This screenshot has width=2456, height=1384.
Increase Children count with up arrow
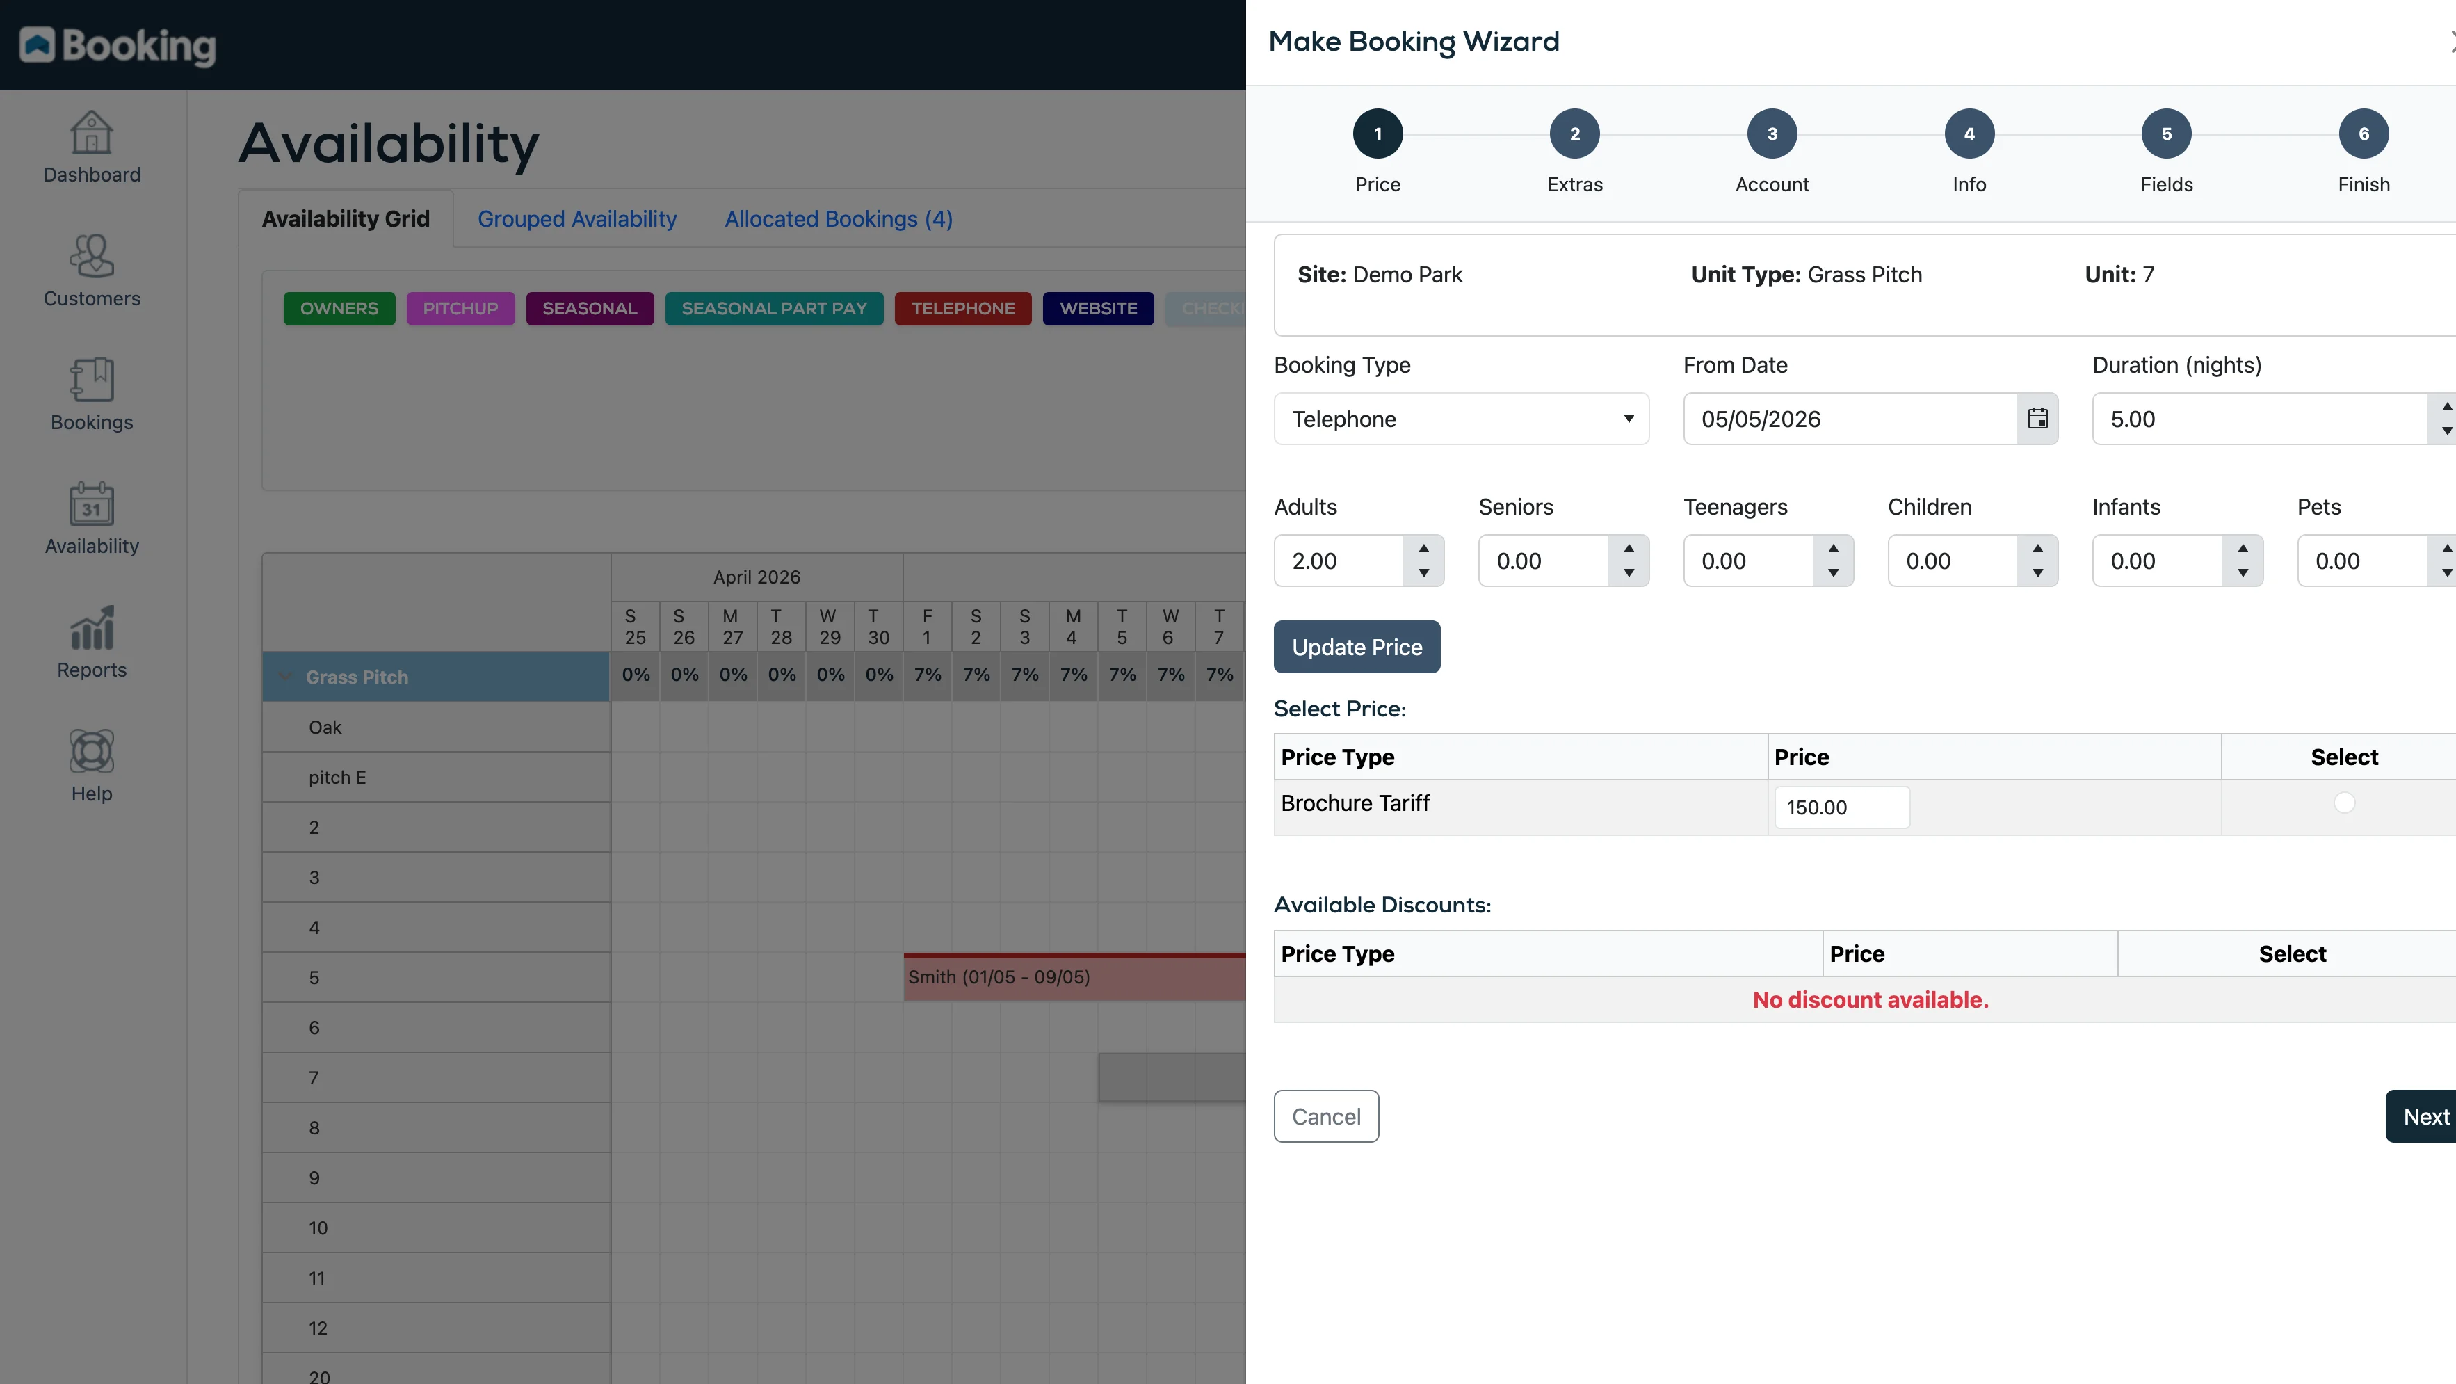[2037, 549]
